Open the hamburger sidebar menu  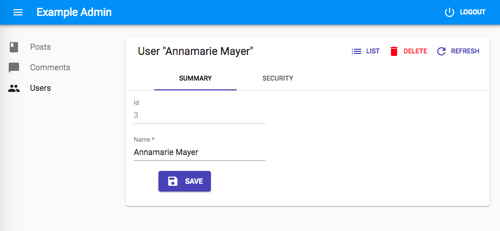tap(18, 12)
